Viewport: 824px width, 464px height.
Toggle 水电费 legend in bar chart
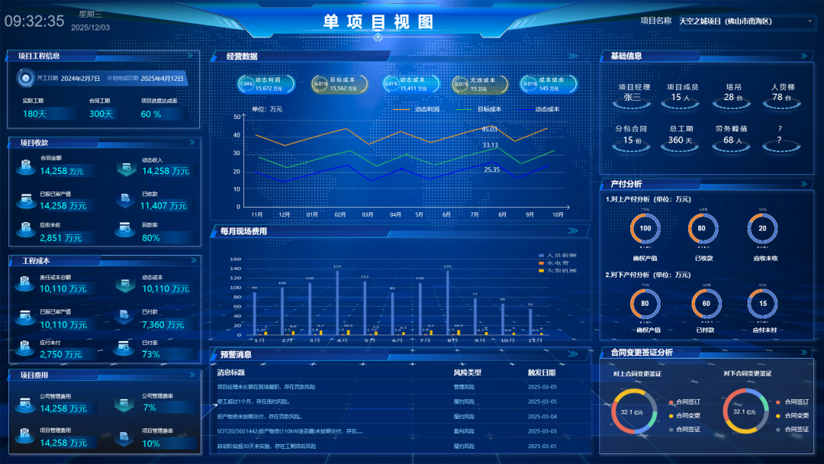pos(554,263)
